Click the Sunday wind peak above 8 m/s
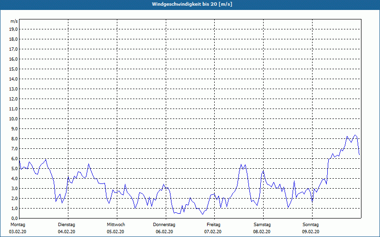This screenshot has width=380, height=237. click(x=355, y=135)
